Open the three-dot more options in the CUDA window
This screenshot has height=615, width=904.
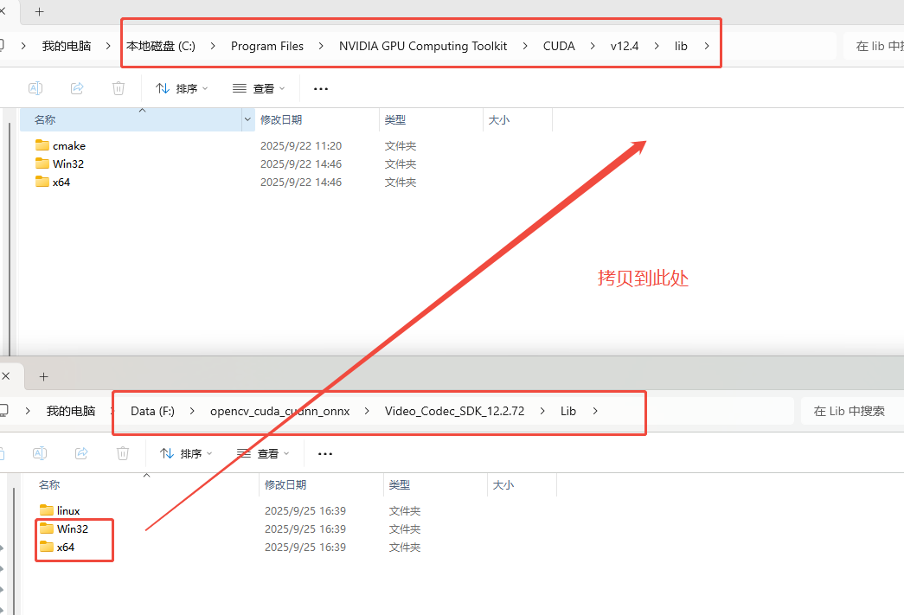coord(321,88)
